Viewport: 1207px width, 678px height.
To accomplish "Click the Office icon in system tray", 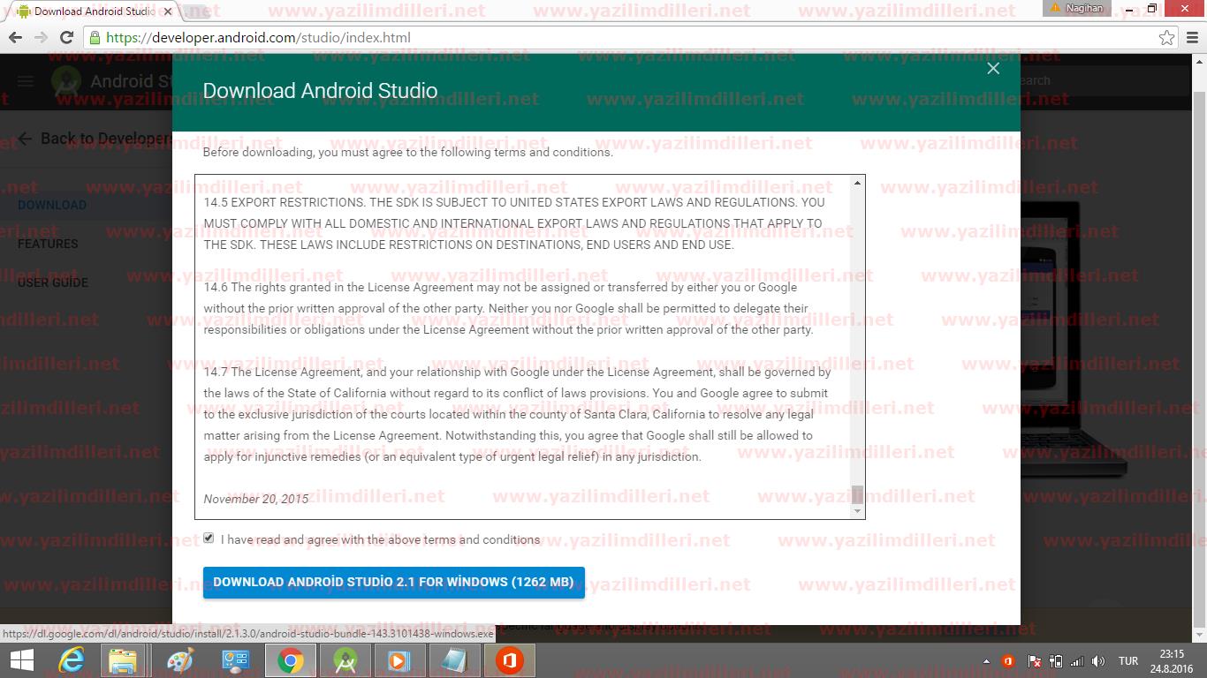I will (1008, 661).
